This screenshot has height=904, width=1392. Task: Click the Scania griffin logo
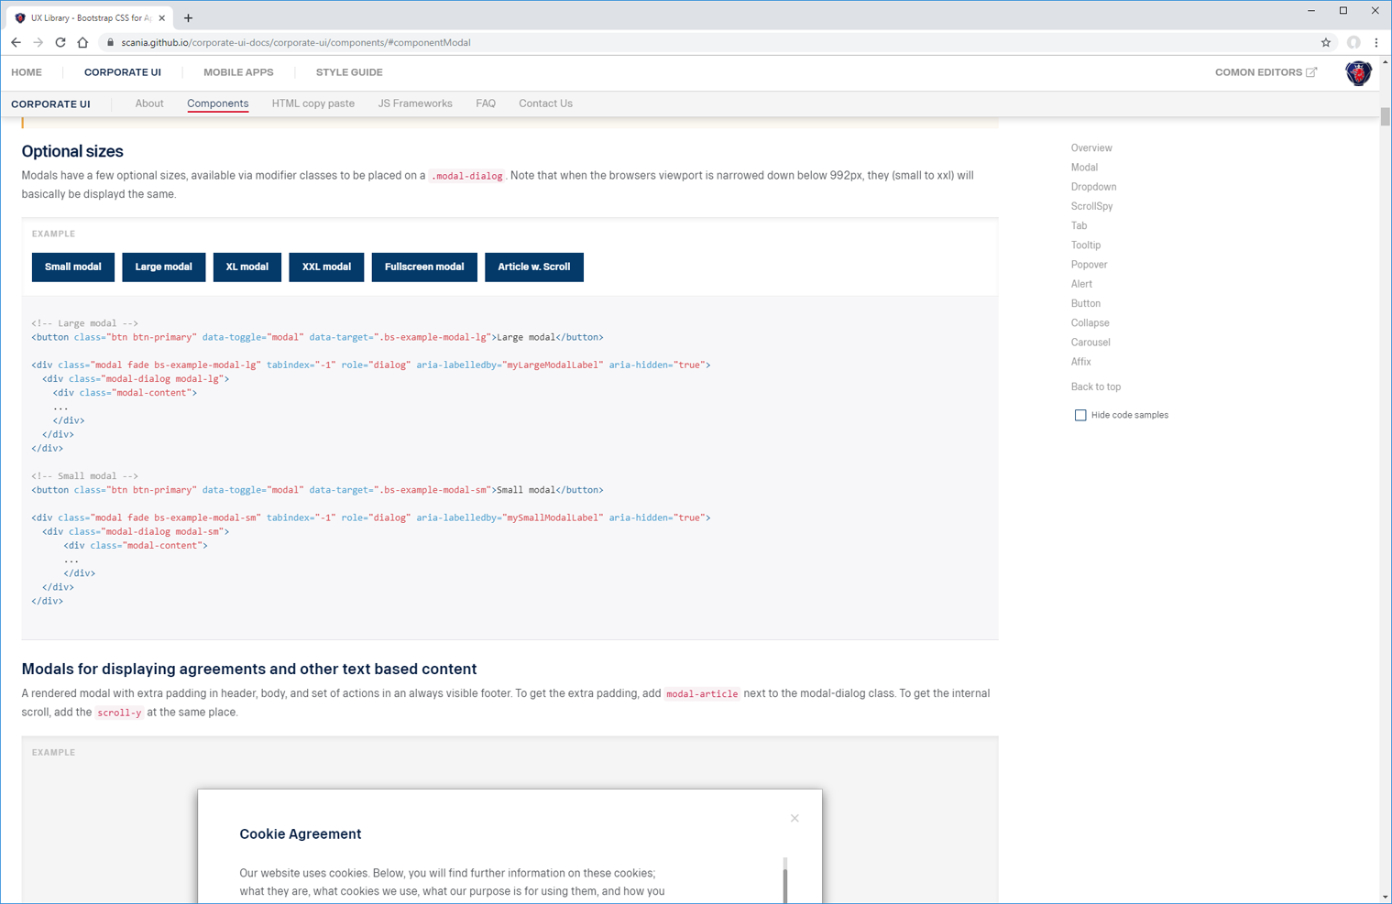pyautogui.click(x=1357, y=73)
